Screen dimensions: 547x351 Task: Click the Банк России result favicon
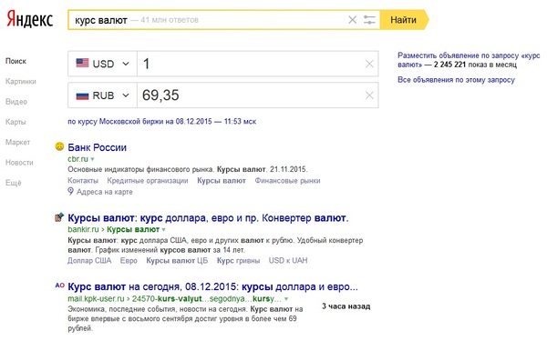pos(59,146)
